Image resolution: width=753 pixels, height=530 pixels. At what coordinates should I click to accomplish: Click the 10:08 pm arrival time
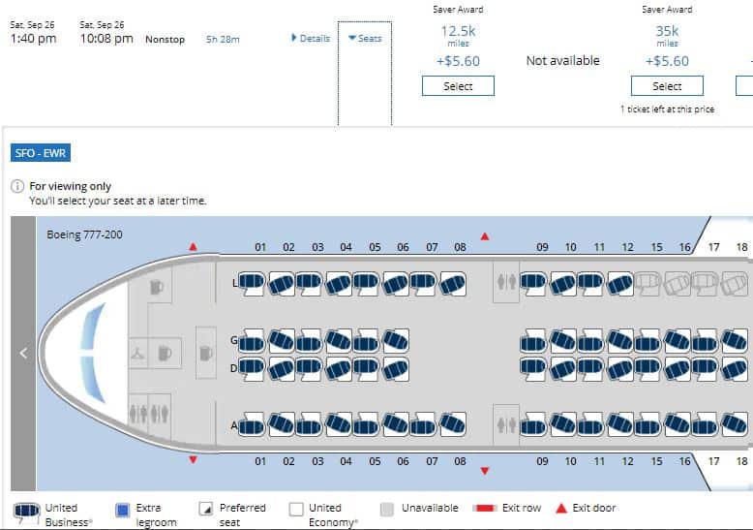pyautogui.click(x=106, y=39)
